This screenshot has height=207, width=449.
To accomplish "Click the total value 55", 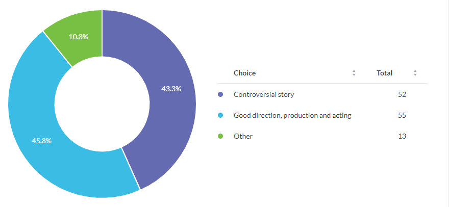I will [x=402, y=115].
